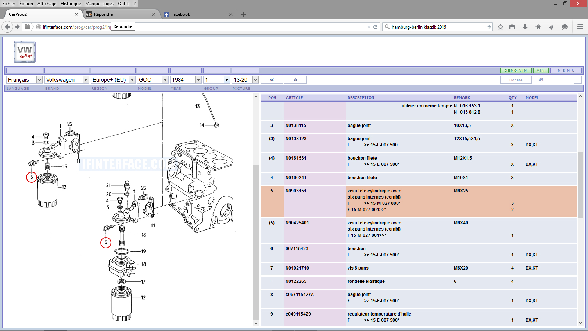Click the browser forward arrow
Viewport: 588px width, 331px height.
click(x=17, y=27)
